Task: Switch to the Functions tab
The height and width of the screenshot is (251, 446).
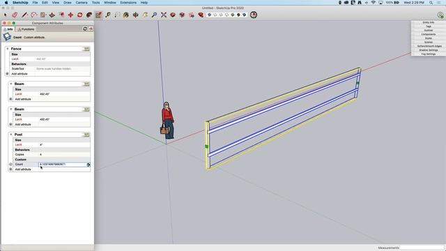Action: tap(26, 29)
